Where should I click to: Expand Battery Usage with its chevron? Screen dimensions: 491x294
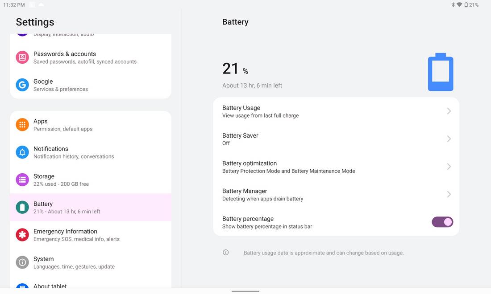449,111
